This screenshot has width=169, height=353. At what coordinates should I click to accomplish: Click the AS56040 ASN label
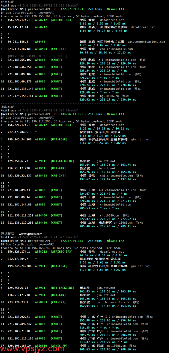tap(41, 346)
